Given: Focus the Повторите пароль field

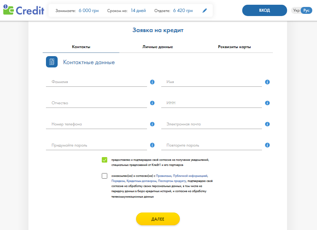Looking at the screenshot, I should (212, 145).
